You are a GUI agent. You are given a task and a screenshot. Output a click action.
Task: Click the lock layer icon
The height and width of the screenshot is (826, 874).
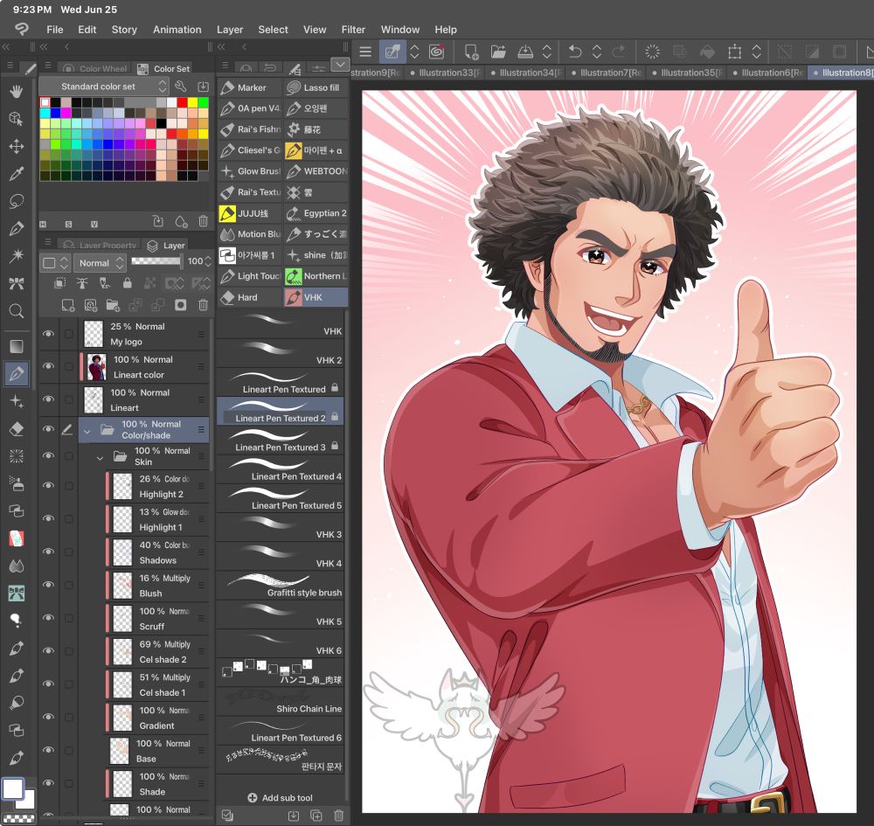[127, 283]
